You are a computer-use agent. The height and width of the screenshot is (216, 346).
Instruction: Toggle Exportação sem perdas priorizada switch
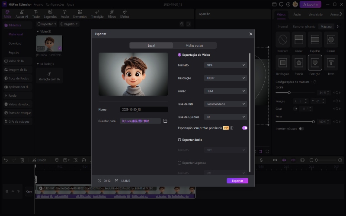pos(245,128)
